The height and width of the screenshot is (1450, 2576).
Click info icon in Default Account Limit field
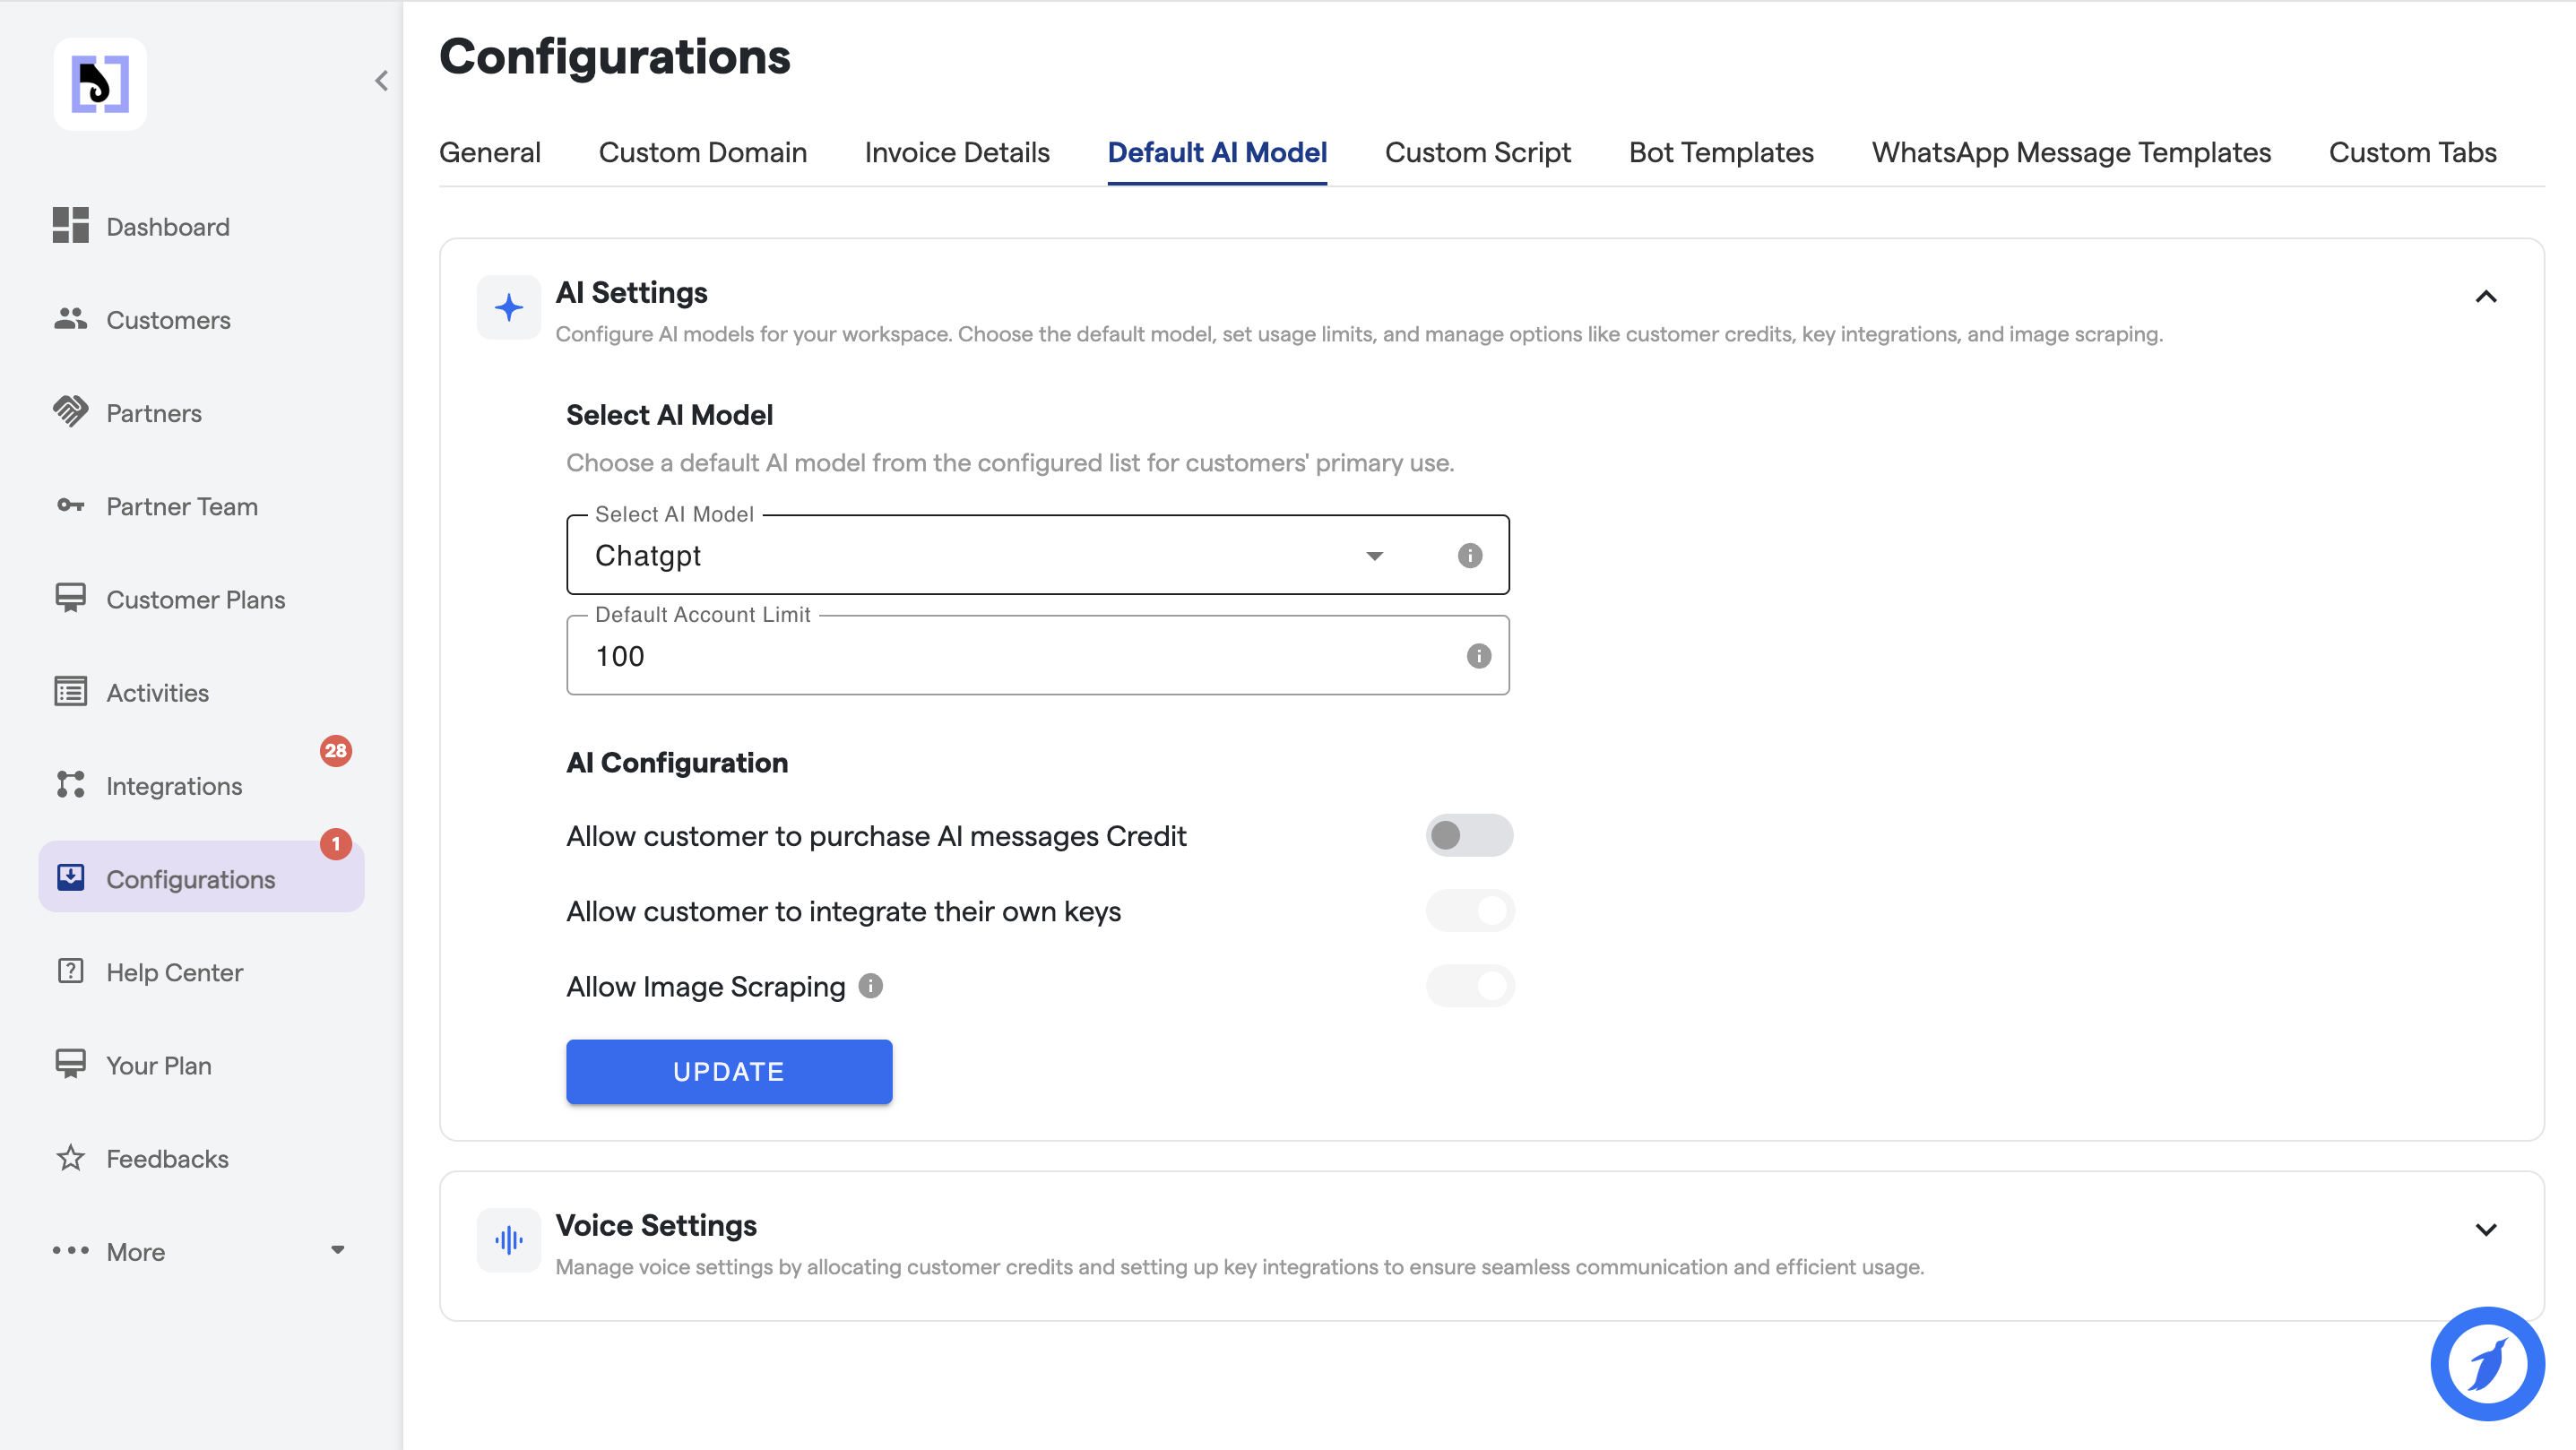click(1478, 656)
